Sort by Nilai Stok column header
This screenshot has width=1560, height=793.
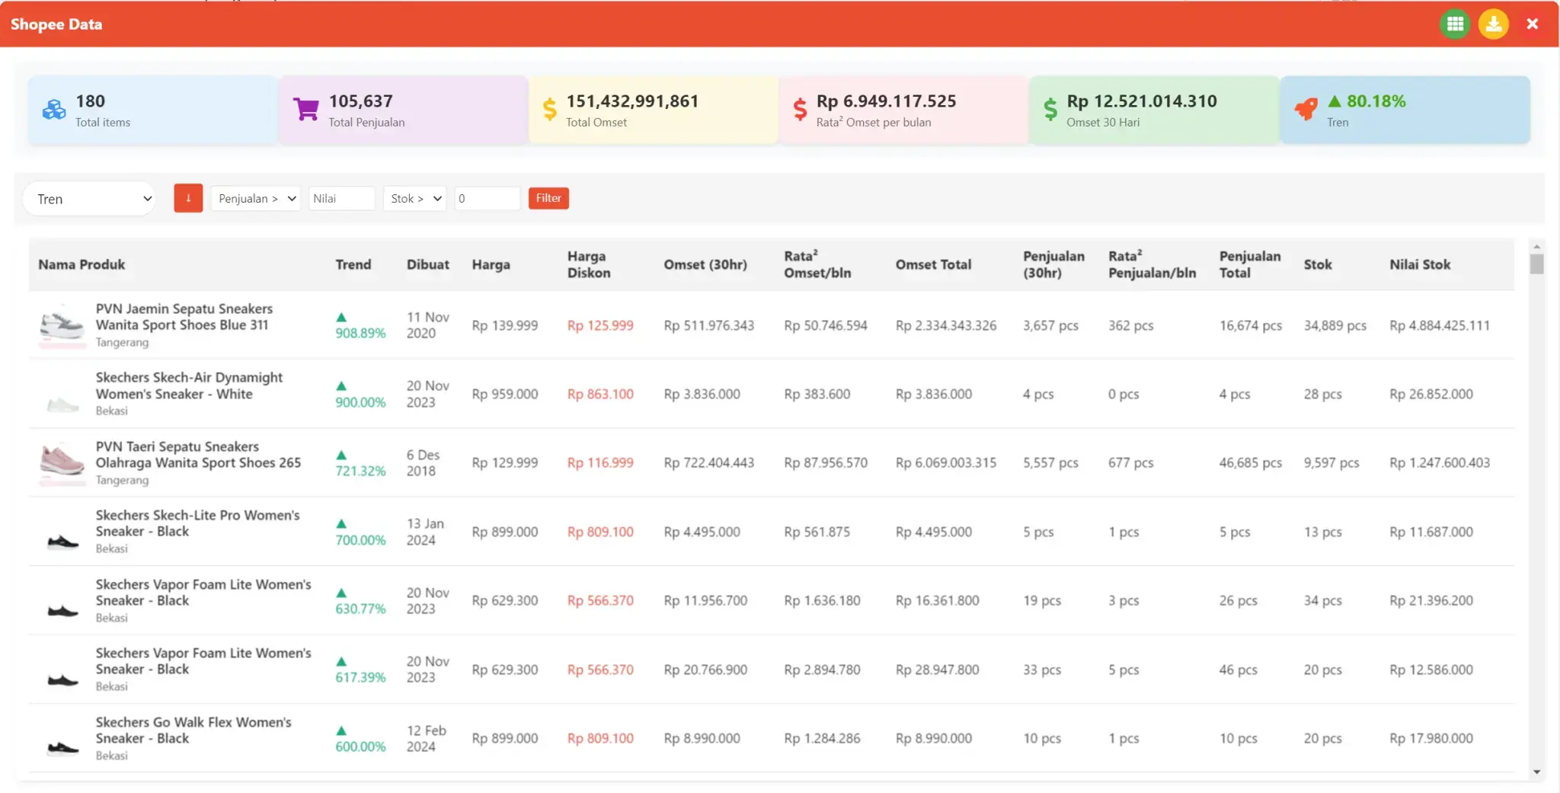pyautogui.click(x=1420, y=264)
